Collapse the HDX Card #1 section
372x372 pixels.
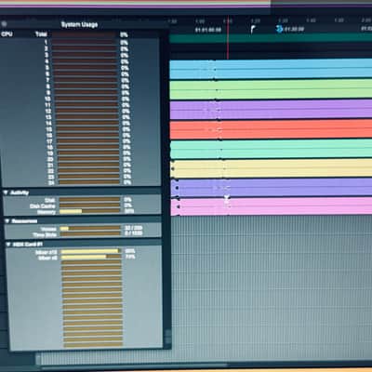coord(8,245)
